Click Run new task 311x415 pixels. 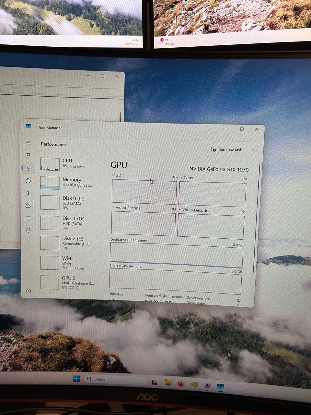pos(226,149)
